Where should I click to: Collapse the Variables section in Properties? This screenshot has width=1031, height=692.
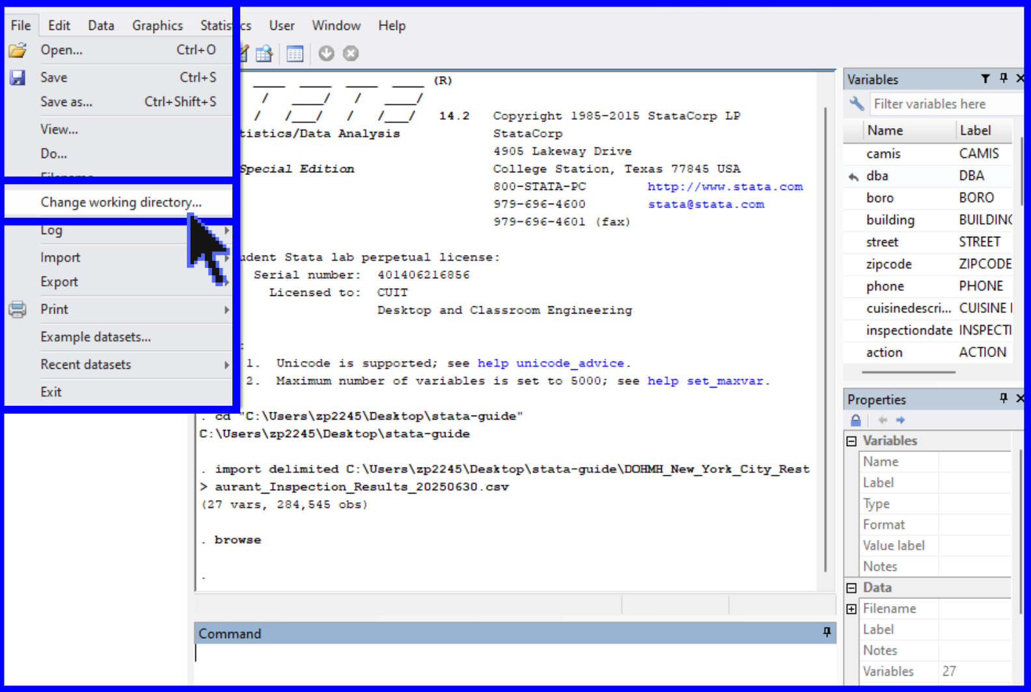[851, 441]
